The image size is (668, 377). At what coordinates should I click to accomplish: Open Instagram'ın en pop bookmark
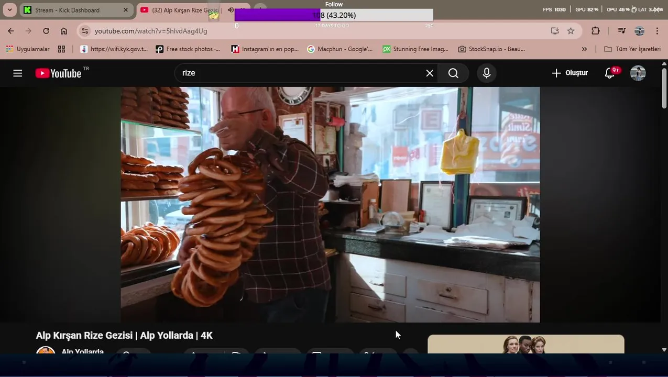(x=265, y=49)
